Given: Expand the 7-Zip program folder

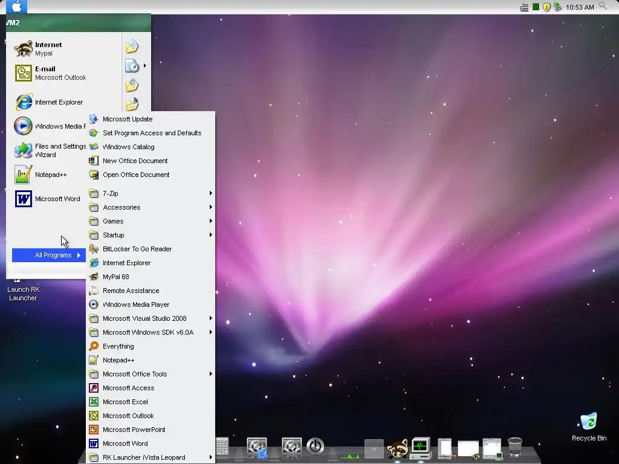Looking at the screenshot, I should coord(151,193).
